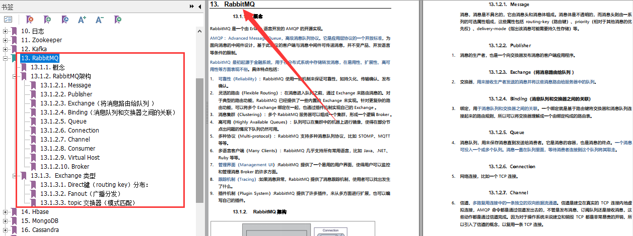Screen dimensions: 633x236
Task: Select the 11. Zookeeper bookmark text
Action: pos(41,40)
